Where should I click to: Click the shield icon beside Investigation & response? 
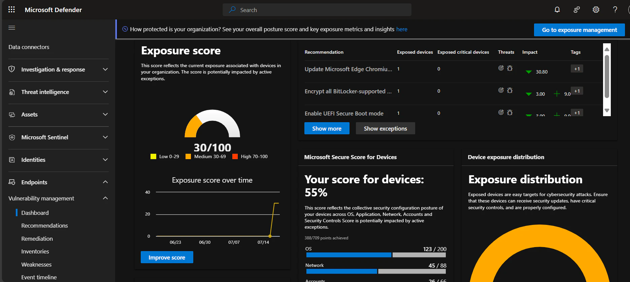[x=12, y=69]
